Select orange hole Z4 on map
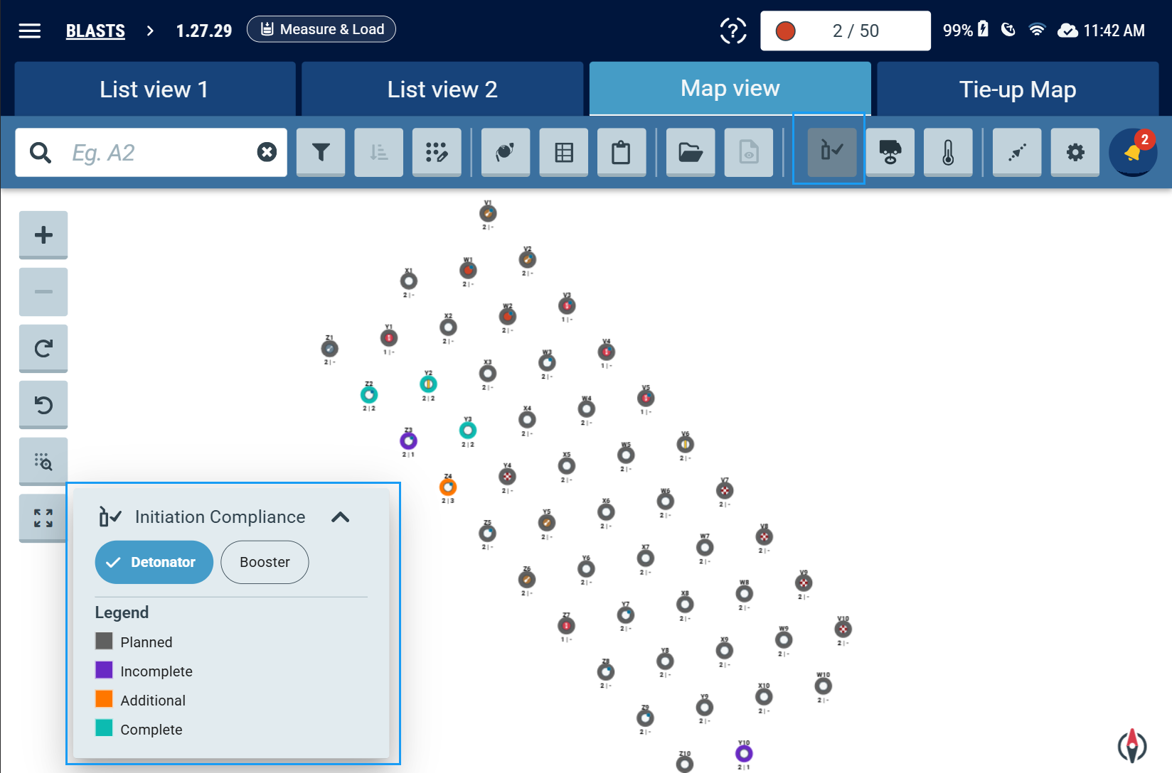1172x773 pixels. [448, 487]
